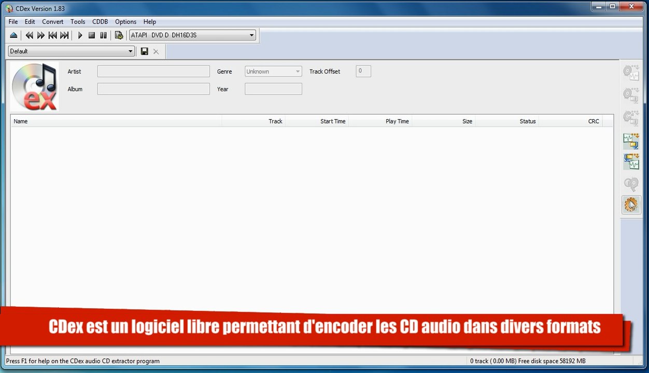This screenshot has height=373, width=649.
Task: Start playback with the play icon
Action: (80, 35)
